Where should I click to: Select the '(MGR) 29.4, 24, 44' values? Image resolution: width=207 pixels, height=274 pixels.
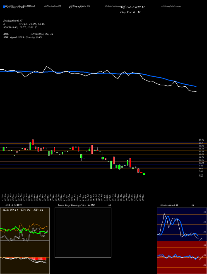(x=42, y=34)
